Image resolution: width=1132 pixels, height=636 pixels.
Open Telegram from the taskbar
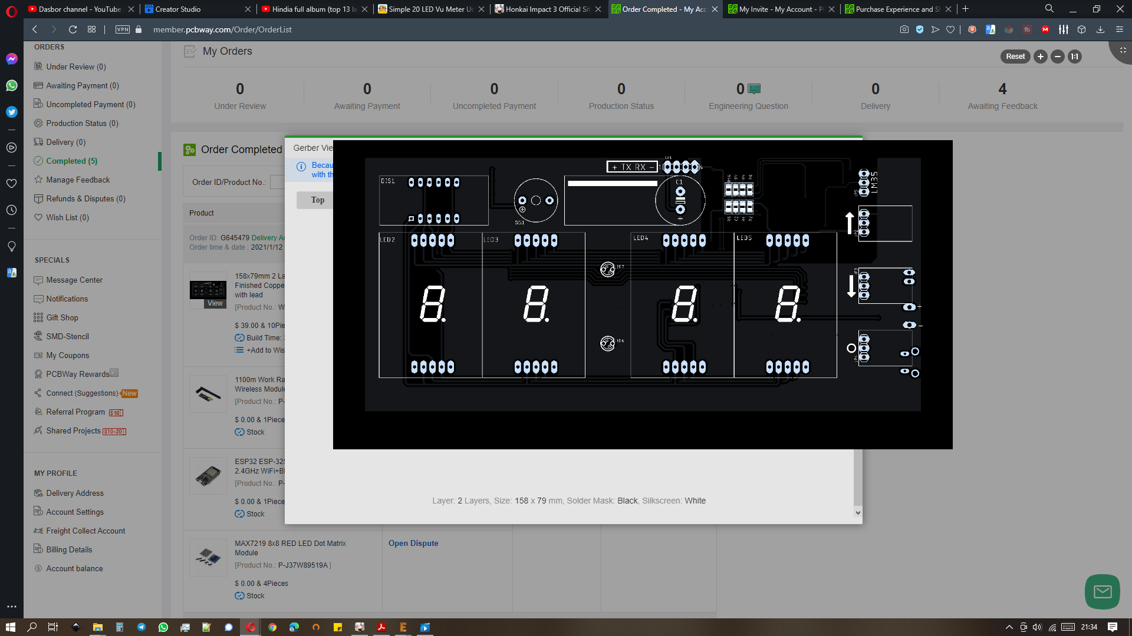(x=141, y=627)
